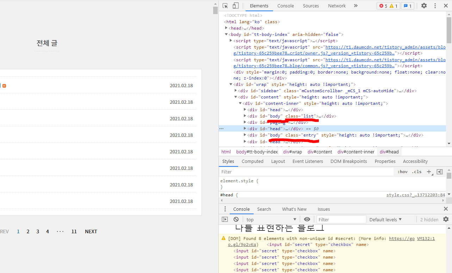The image size is (452, 273).
Task: Focus the styles Filter input
Action: click(x=307, y=172)
